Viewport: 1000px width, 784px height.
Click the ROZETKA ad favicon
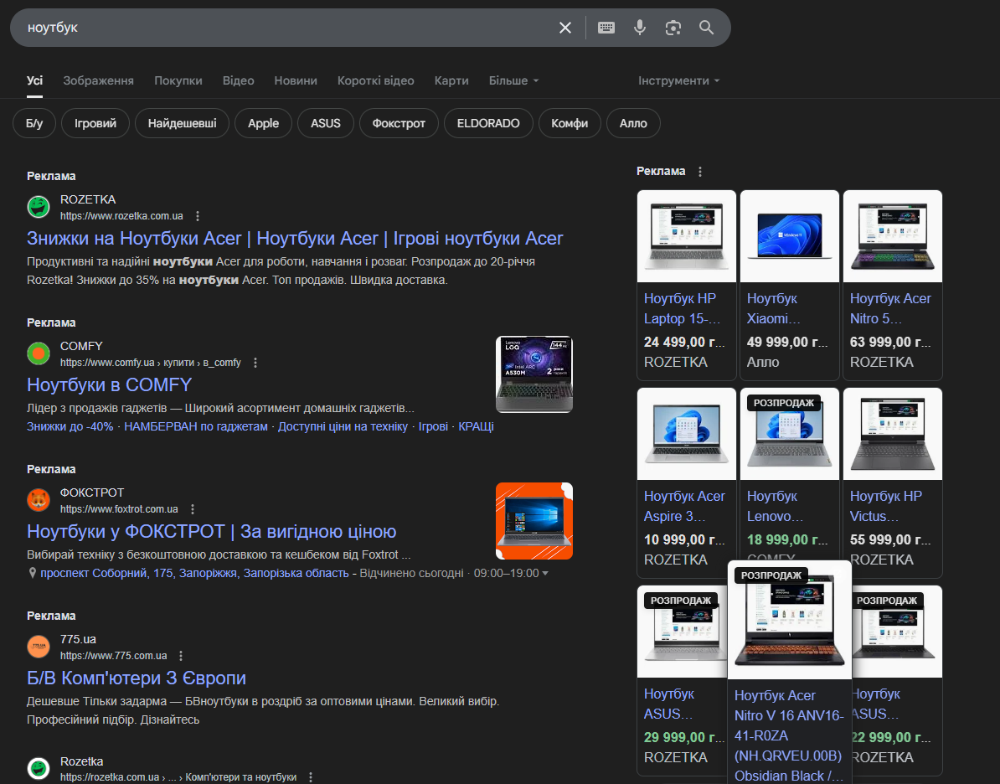click(39, 208)
